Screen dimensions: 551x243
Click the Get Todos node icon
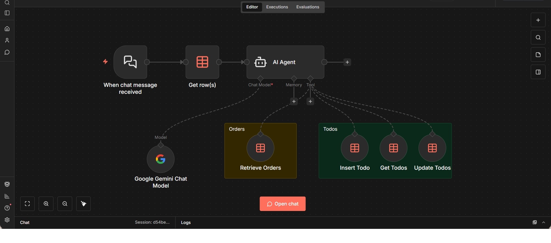[x=393, y=148]
